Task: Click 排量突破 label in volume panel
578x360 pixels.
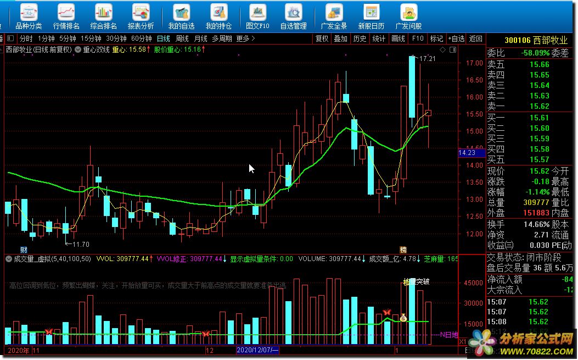Action: [x=416, y=282]
